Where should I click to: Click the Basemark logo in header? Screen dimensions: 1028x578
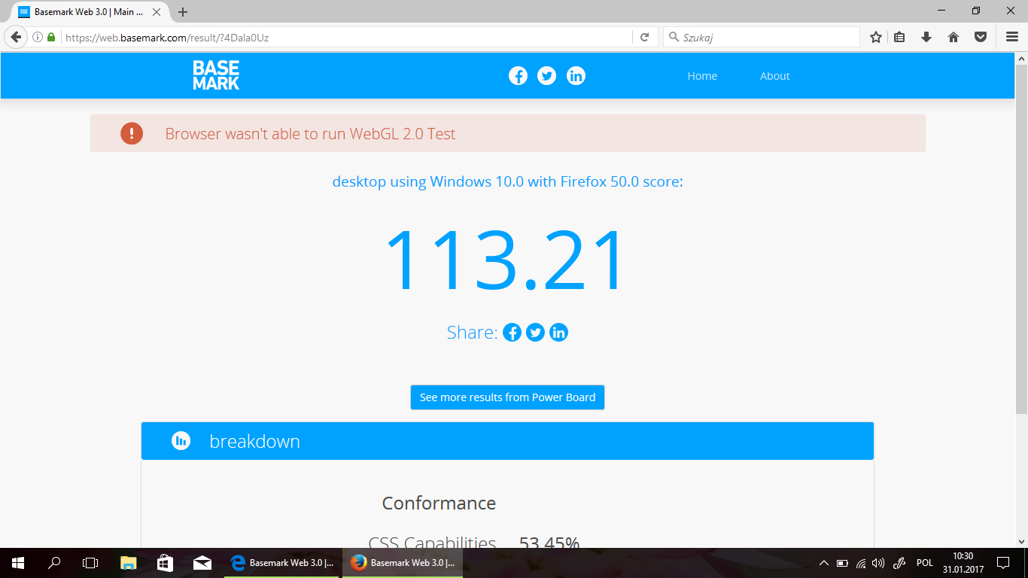216,75
